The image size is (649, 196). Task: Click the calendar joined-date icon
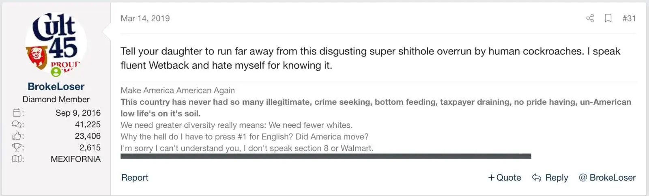tap(17, 113)
